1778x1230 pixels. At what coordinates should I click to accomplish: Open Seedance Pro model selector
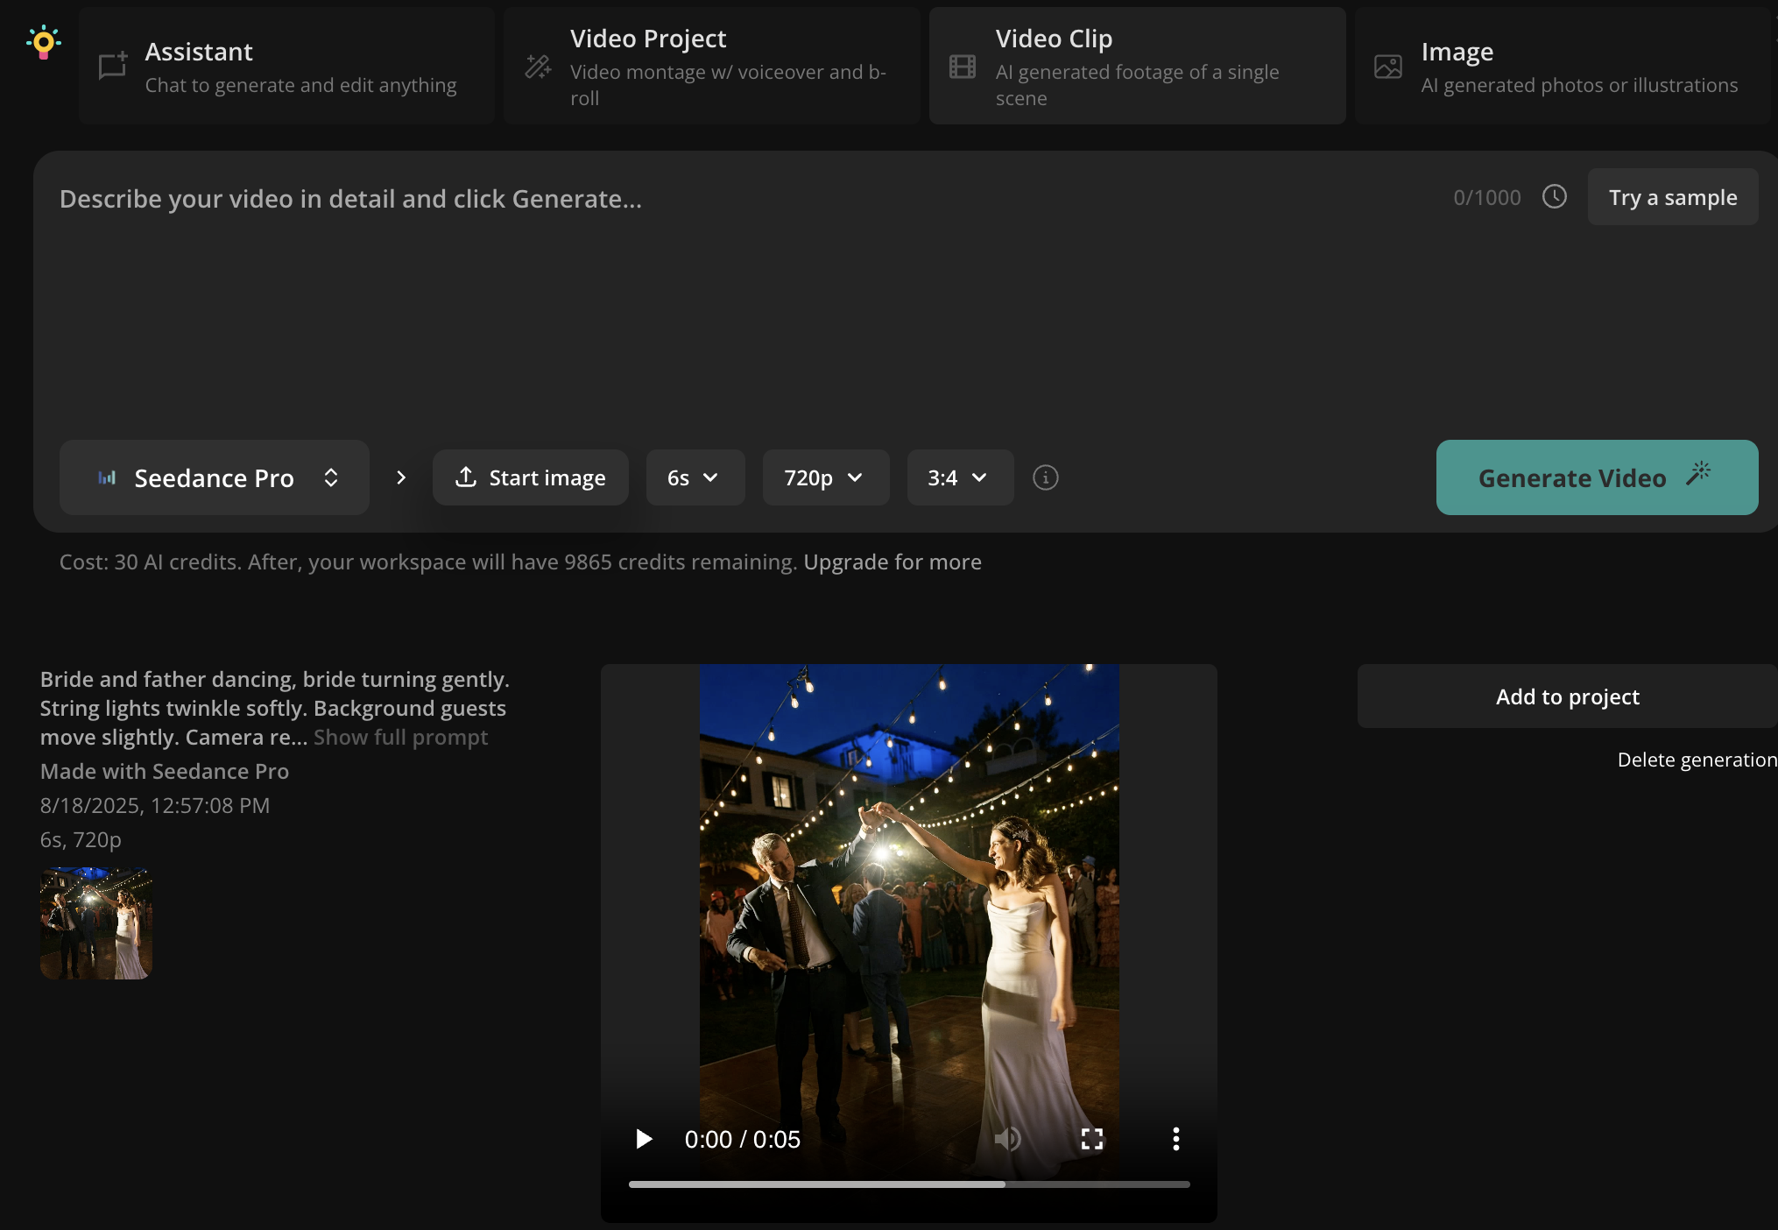tap(215, 477)
